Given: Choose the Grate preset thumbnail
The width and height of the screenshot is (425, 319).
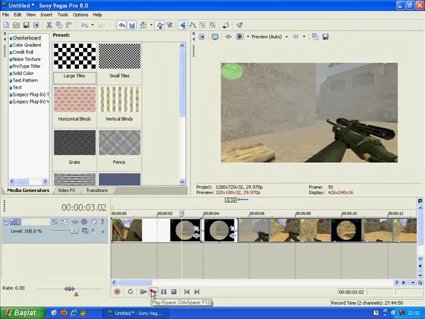Looking at the screenshot, I should [75, 142].
